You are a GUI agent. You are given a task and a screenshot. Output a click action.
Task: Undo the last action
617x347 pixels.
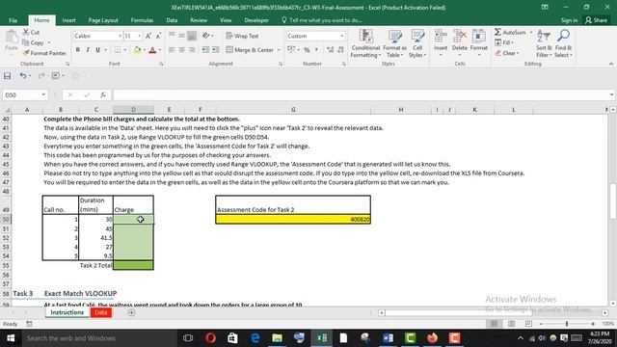pyautogui.click(x=23, y=75)
